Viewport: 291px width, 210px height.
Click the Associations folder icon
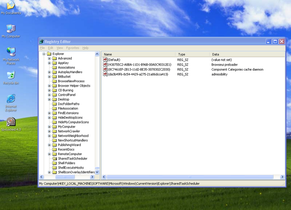point(54,67)
